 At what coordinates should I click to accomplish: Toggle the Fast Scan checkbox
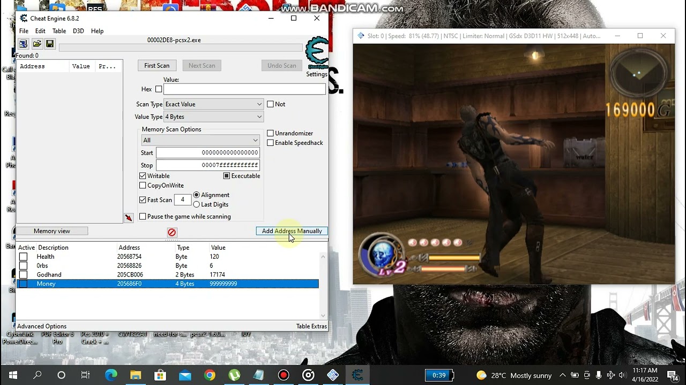pyautogui.click(x=143, y=200)
